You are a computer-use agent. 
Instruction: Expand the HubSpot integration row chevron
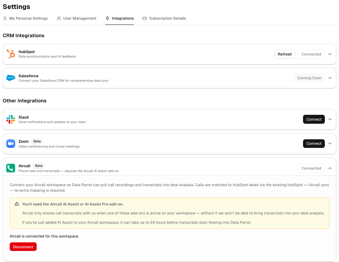pos(330,54)
